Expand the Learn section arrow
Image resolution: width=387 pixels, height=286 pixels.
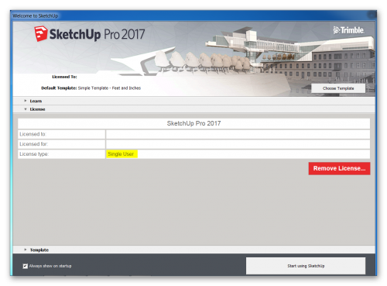pos(26,101)
